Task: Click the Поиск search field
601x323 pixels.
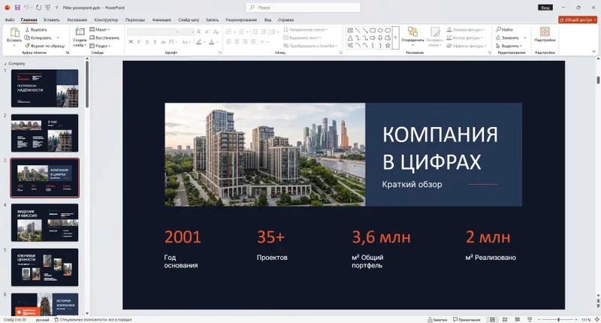Action: 303,8
